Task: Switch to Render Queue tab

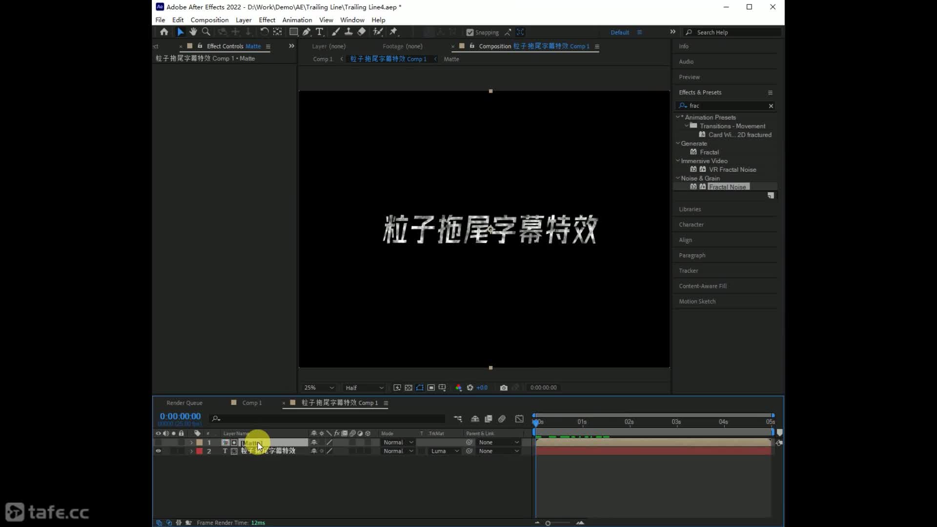Action: (184, 403)
